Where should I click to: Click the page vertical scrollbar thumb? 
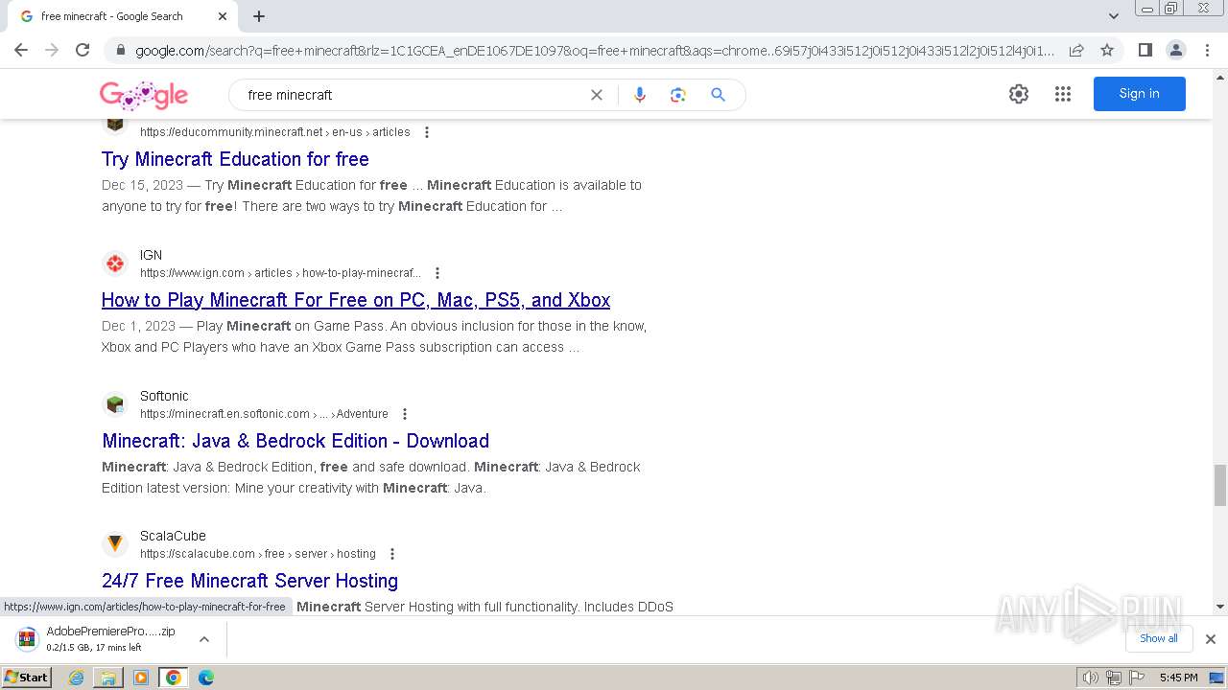(1220, 485)
